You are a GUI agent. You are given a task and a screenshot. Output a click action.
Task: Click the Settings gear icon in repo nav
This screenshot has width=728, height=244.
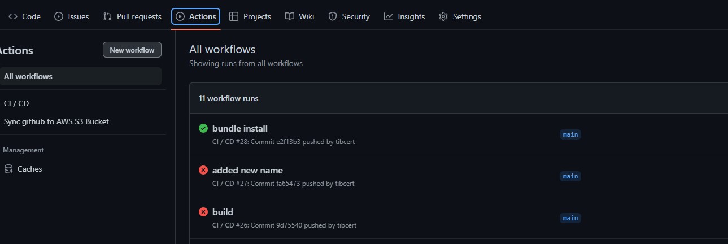tap(443, 16)
